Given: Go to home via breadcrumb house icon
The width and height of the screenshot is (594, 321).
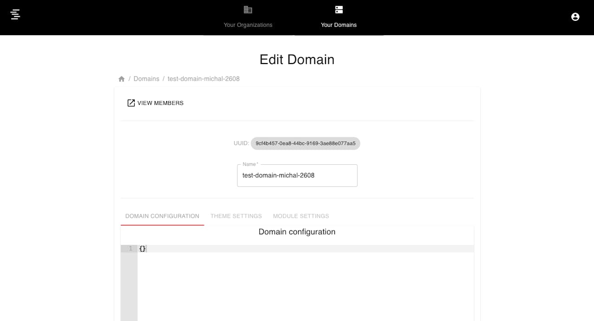Looking at the screenshot, I should [x=122, y=79].
